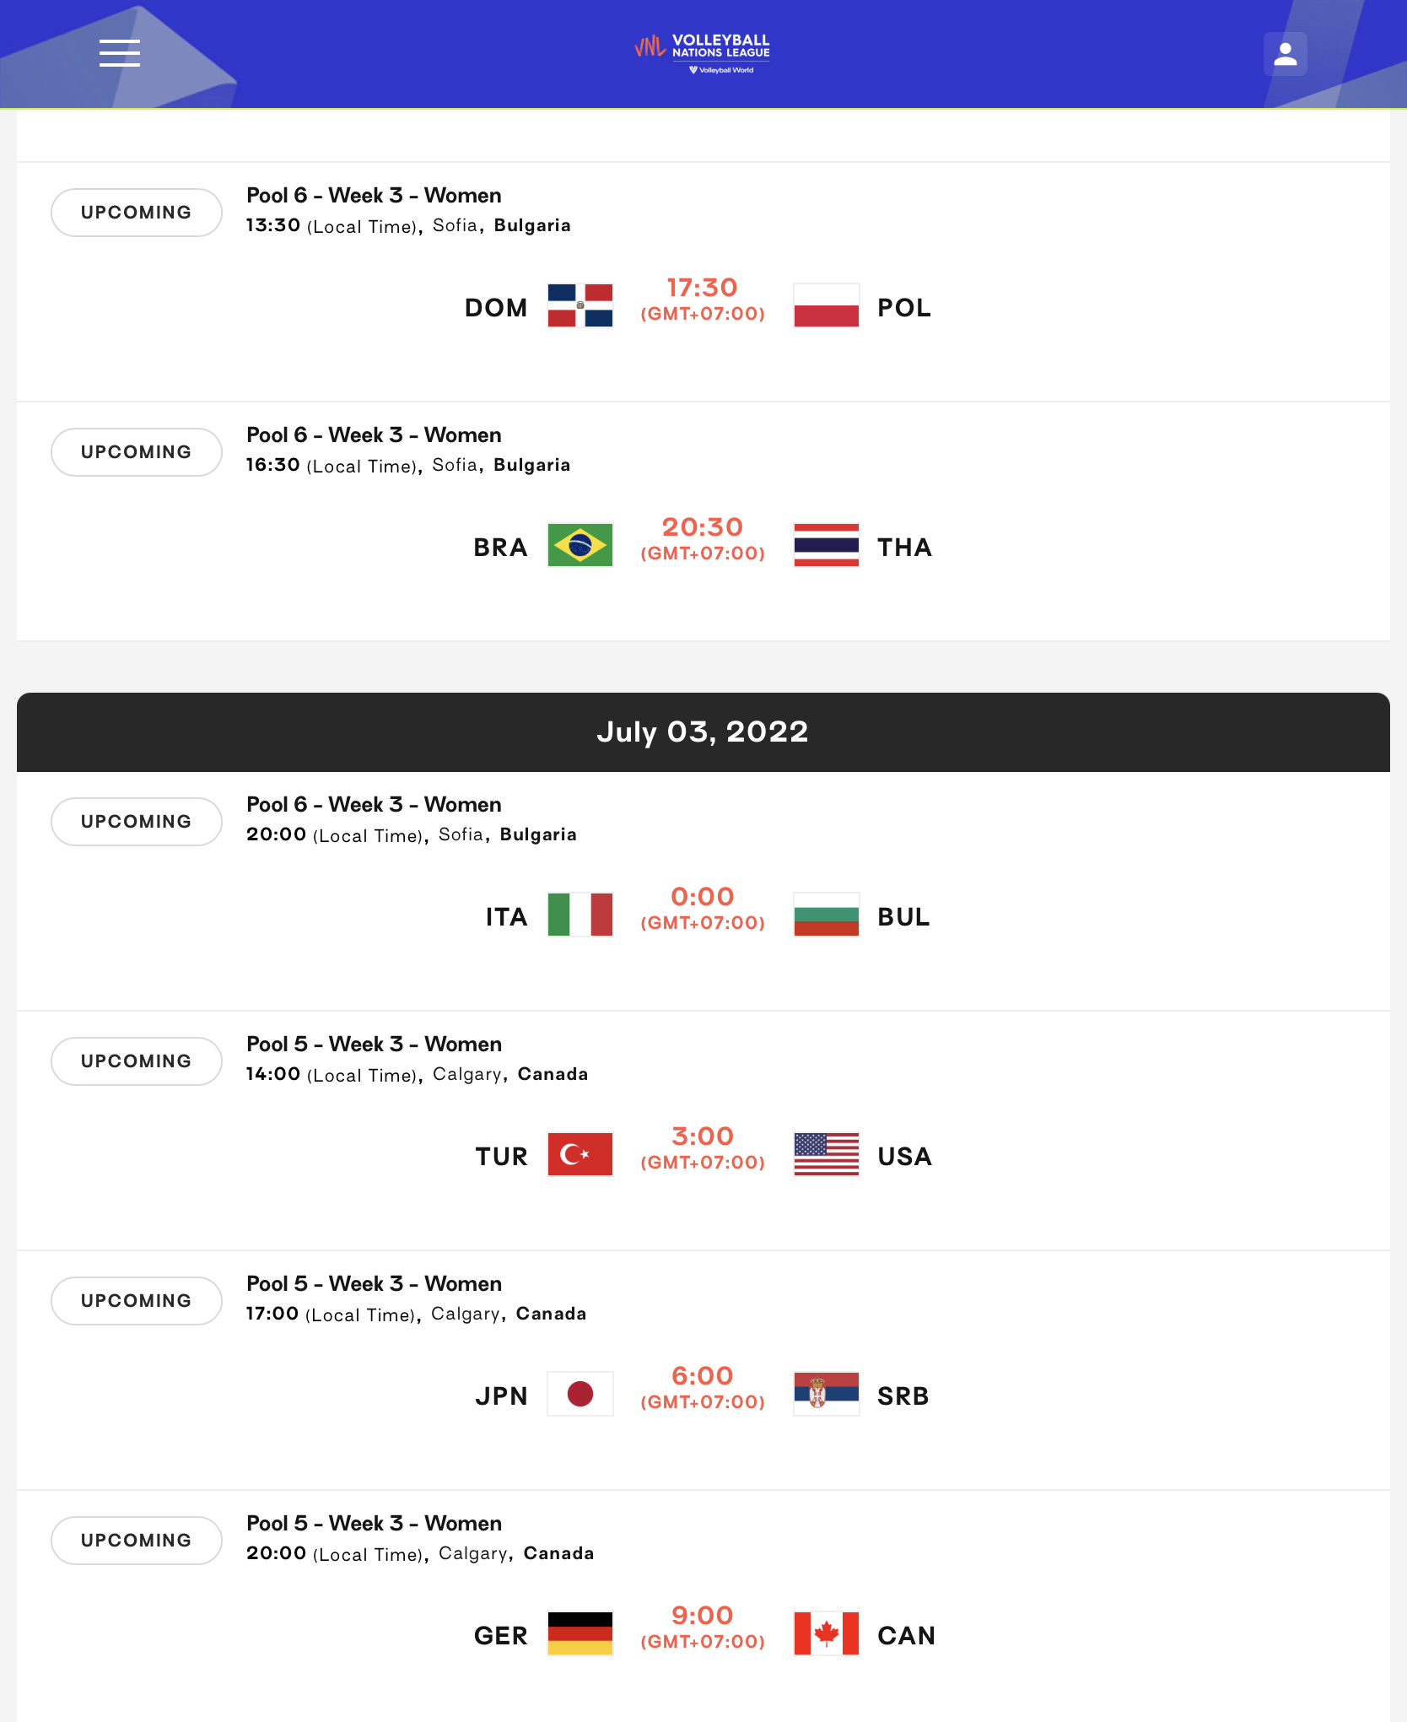
Task: Click the USA flag icon
Action: click(x=827, y=1154)
